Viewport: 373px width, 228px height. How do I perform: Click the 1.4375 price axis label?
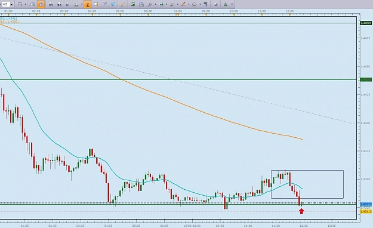[365, 151]
